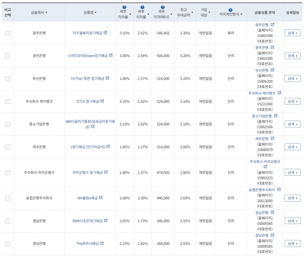
Task: Open 제주은행 homepage link in 문의 column
Action: (261, 139)
